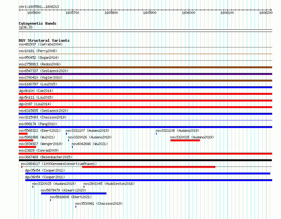Click esv3667469 (Besenbacher2015) variant label
Screen dimensions: 281x219
pos(45,157)
